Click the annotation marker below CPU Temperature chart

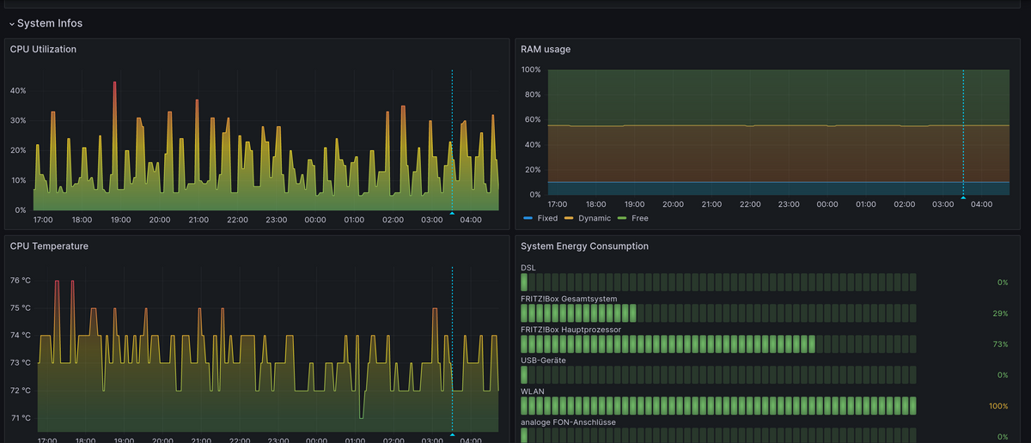tap(452, 434)
